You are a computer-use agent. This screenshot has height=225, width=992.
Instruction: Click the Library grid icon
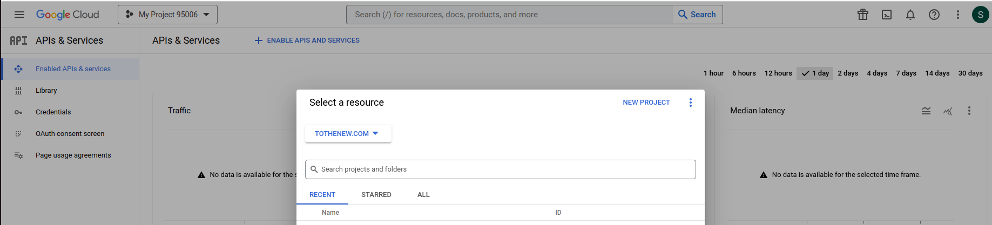18,91
